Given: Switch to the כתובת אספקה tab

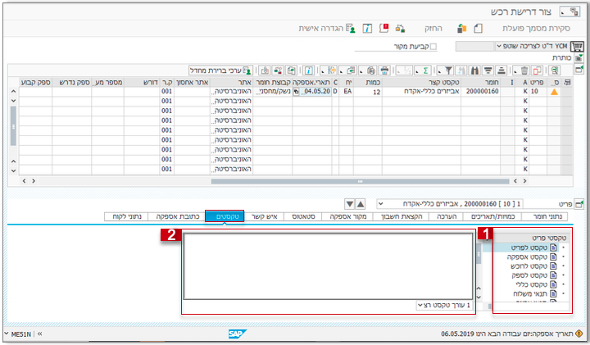Looking at the screenshot, I should [177, 216].
